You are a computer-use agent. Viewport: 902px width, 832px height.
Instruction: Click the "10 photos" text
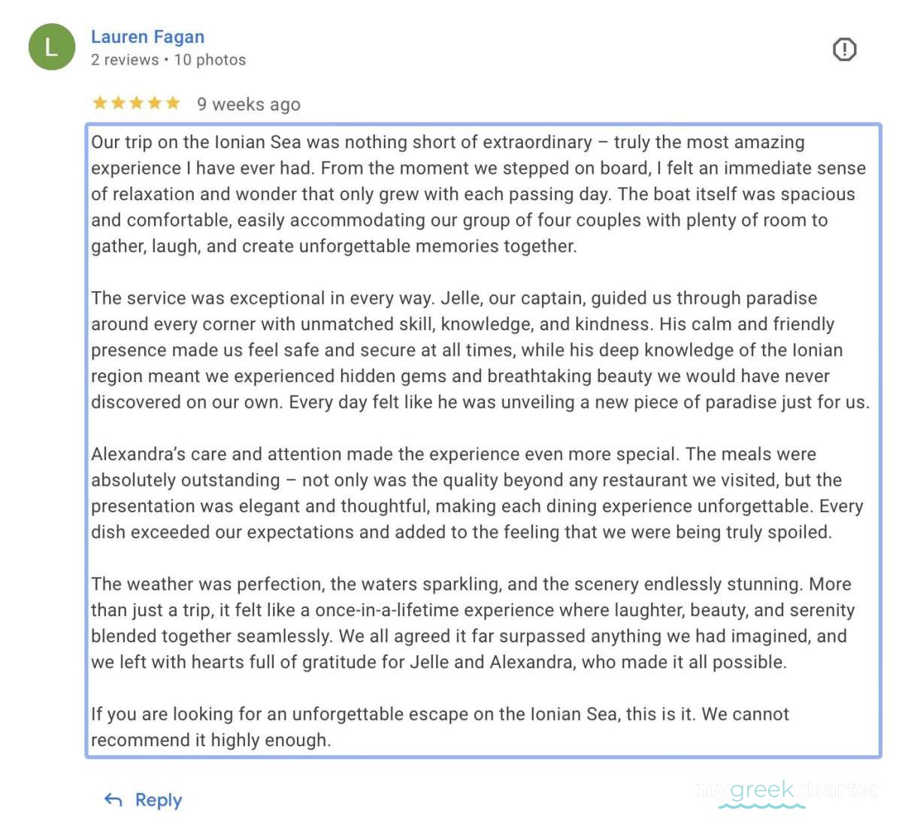pos(210,60)
